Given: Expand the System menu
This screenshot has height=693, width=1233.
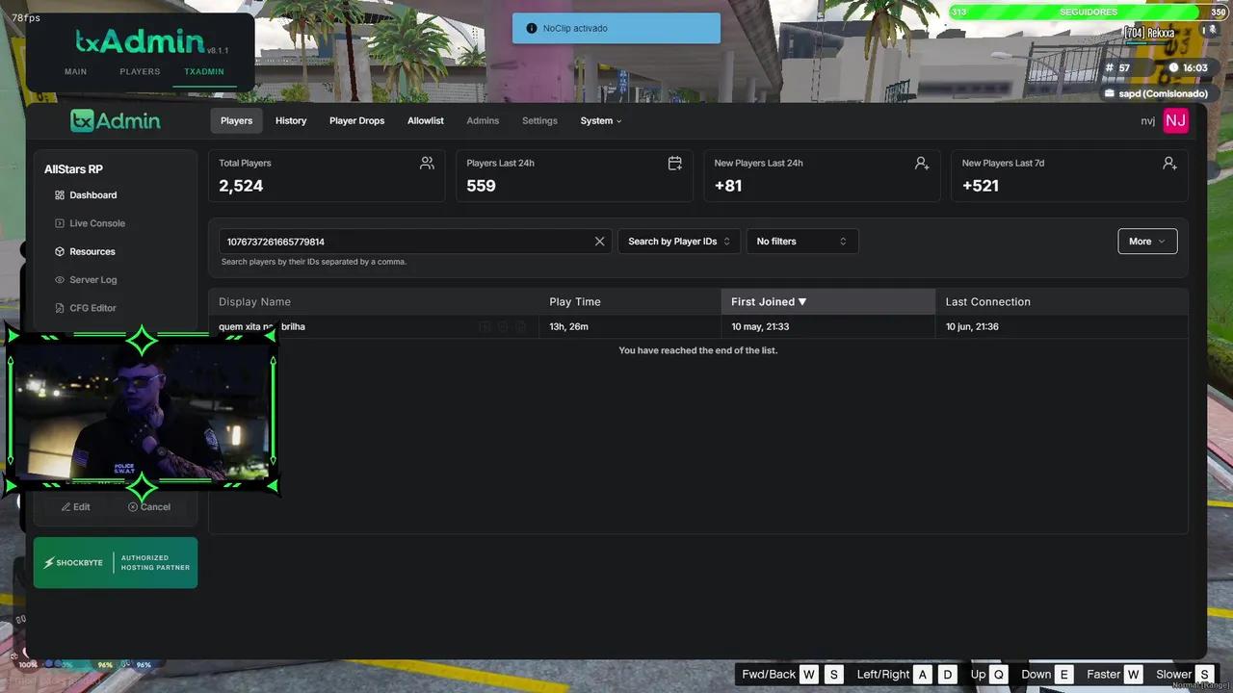Looking at the screenshot, I should (x=601, y=120).
